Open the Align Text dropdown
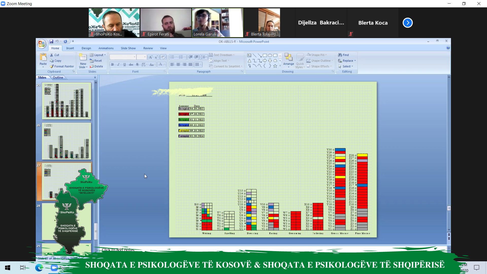 [219, 61]
